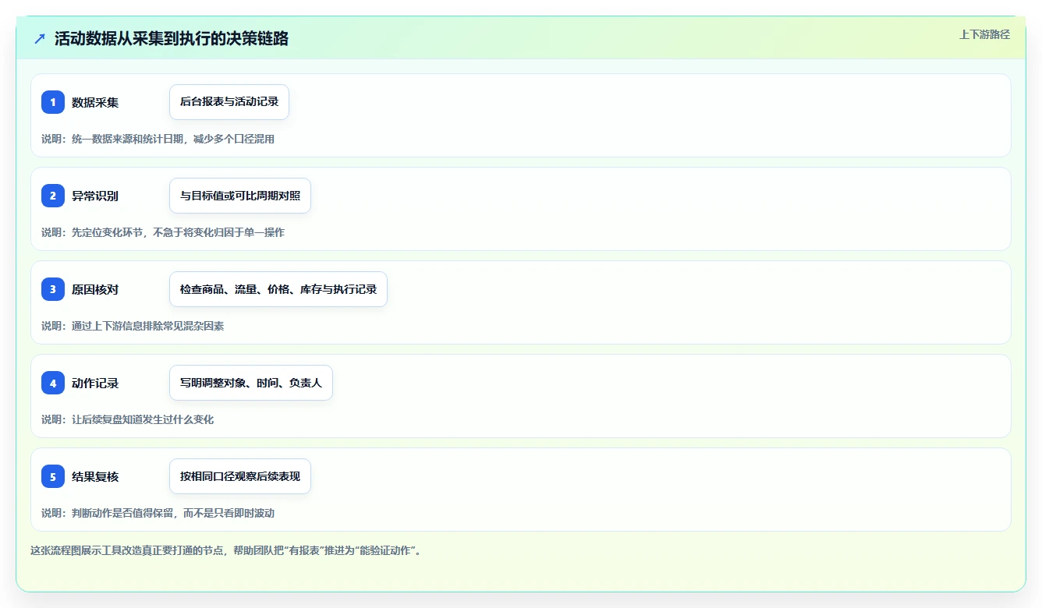Click the title 活动数据从采集到执行的决策链路
The width and height of the screenshot is (1042, 608).
click(x=172, y=38)
